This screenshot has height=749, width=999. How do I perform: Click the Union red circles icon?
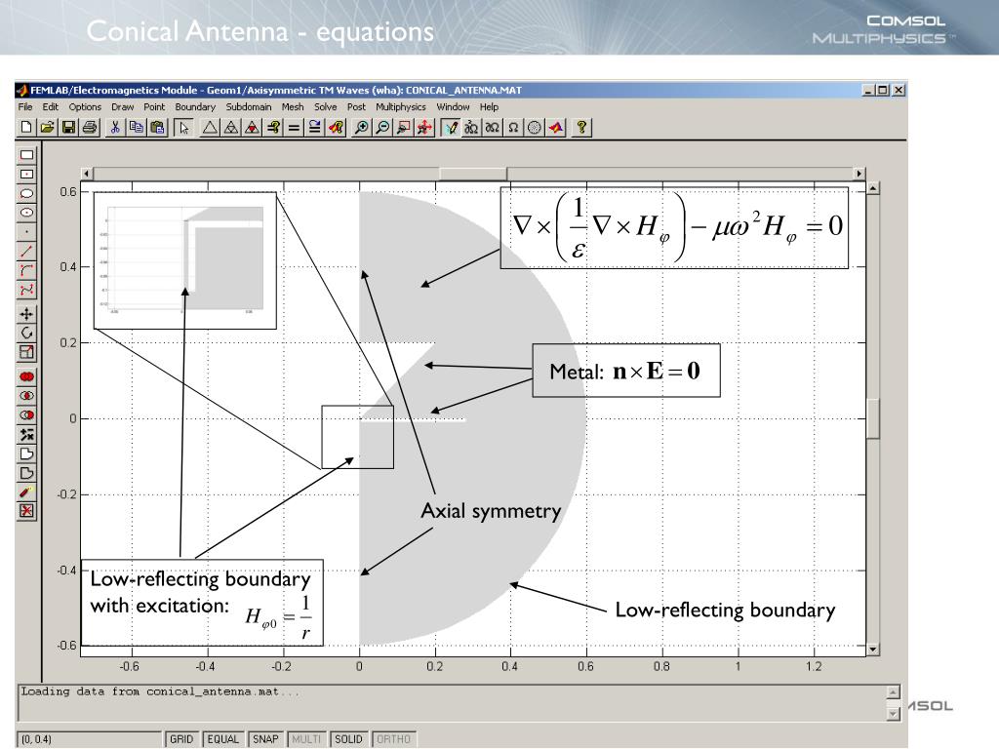26,377
